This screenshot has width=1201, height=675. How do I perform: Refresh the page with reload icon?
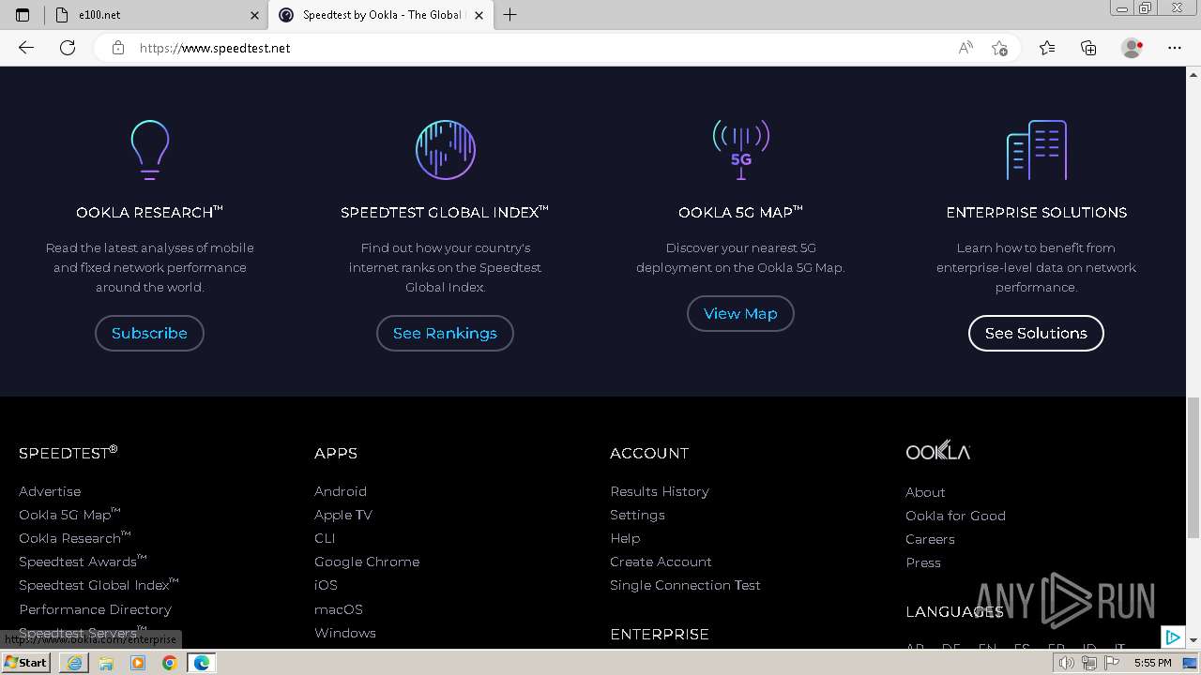[68, 48]
